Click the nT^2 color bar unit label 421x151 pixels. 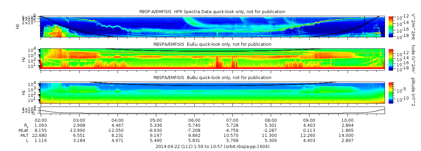(x=413, y=92)
